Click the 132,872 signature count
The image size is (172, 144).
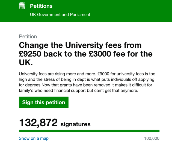[38, 123]
